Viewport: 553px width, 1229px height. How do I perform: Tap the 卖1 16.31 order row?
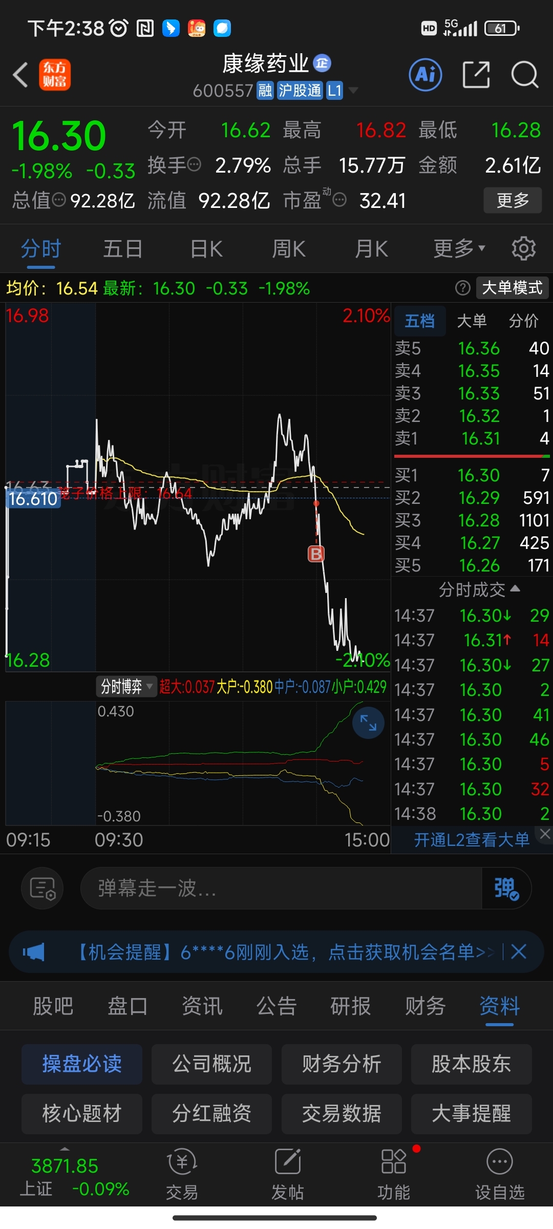pos(472,438)
